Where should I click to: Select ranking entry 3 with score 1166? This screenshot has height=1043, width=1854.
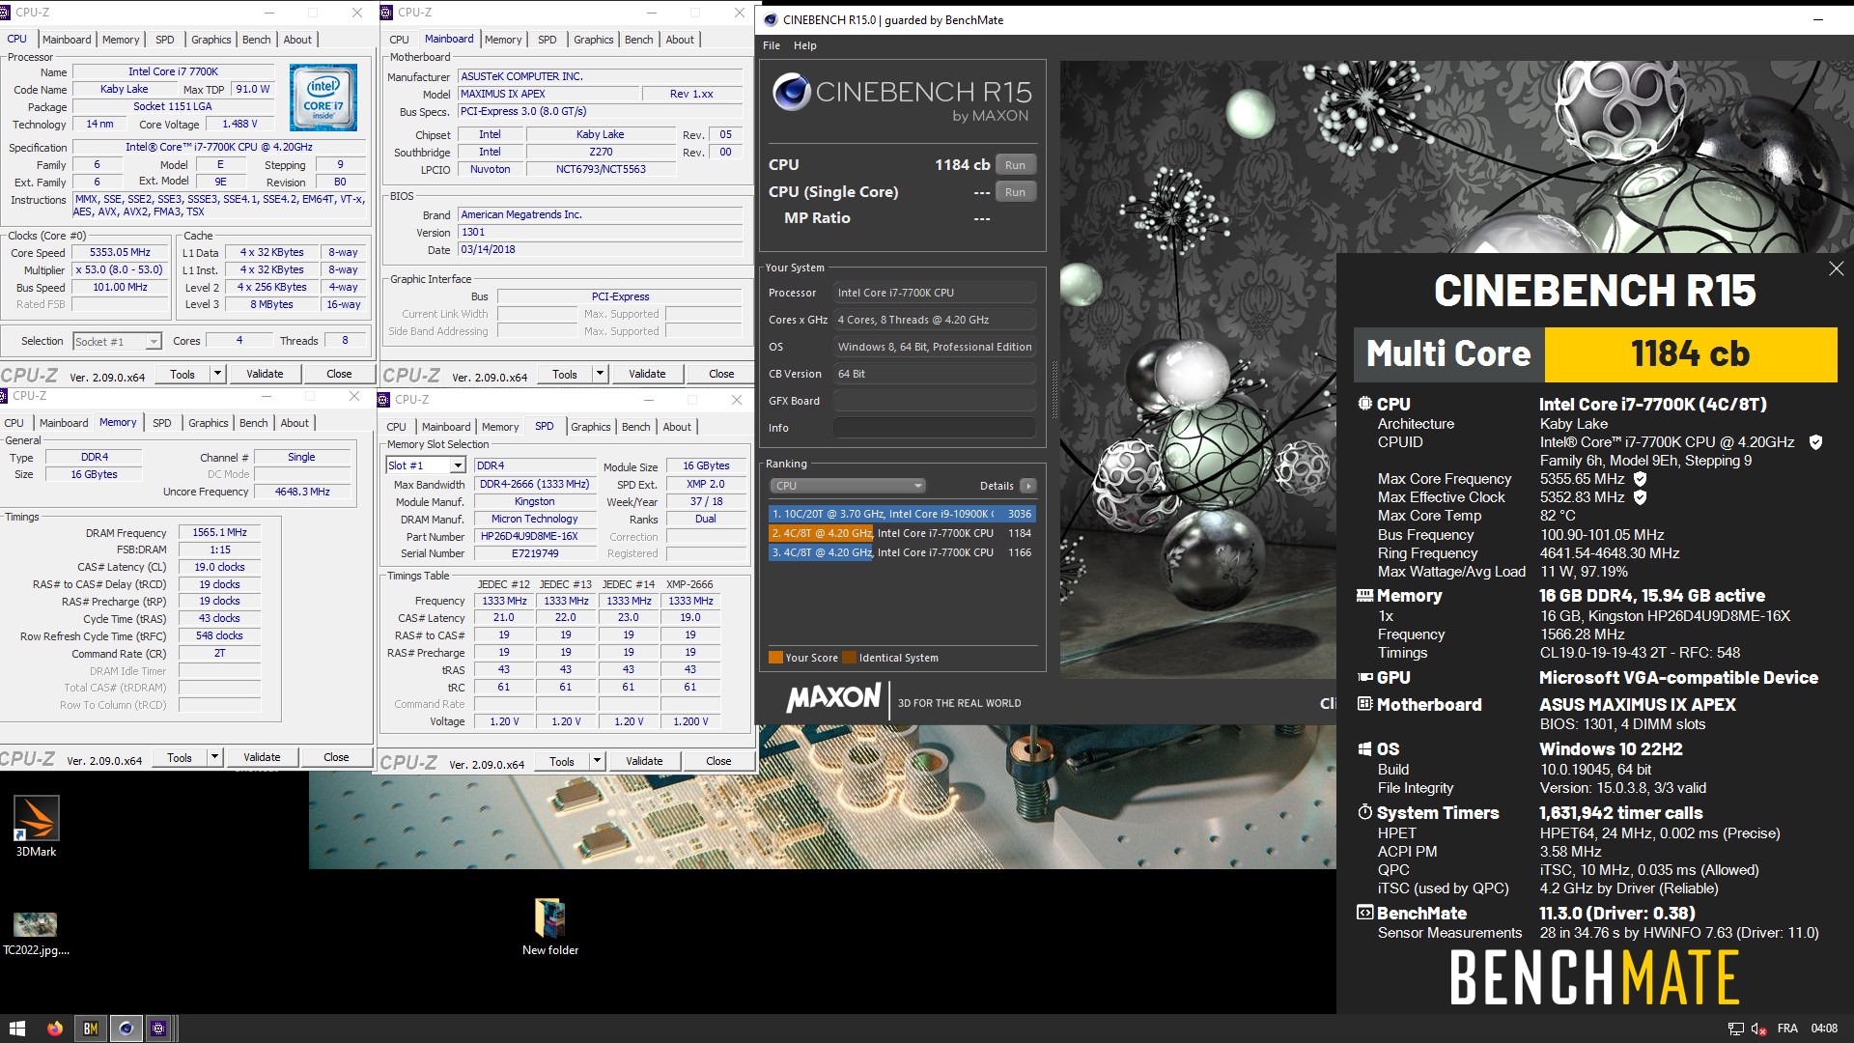click(x=902, y=552)
